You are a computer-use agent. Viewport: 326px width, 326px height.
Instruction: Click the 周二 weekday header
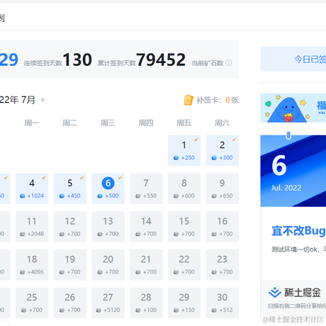pos(69,123)
